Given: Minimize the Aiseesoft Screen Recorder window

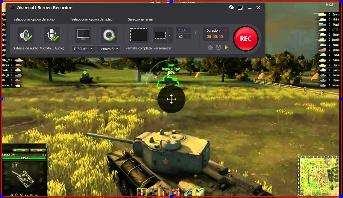Looking at the screenshot, I should click(250, 8).
